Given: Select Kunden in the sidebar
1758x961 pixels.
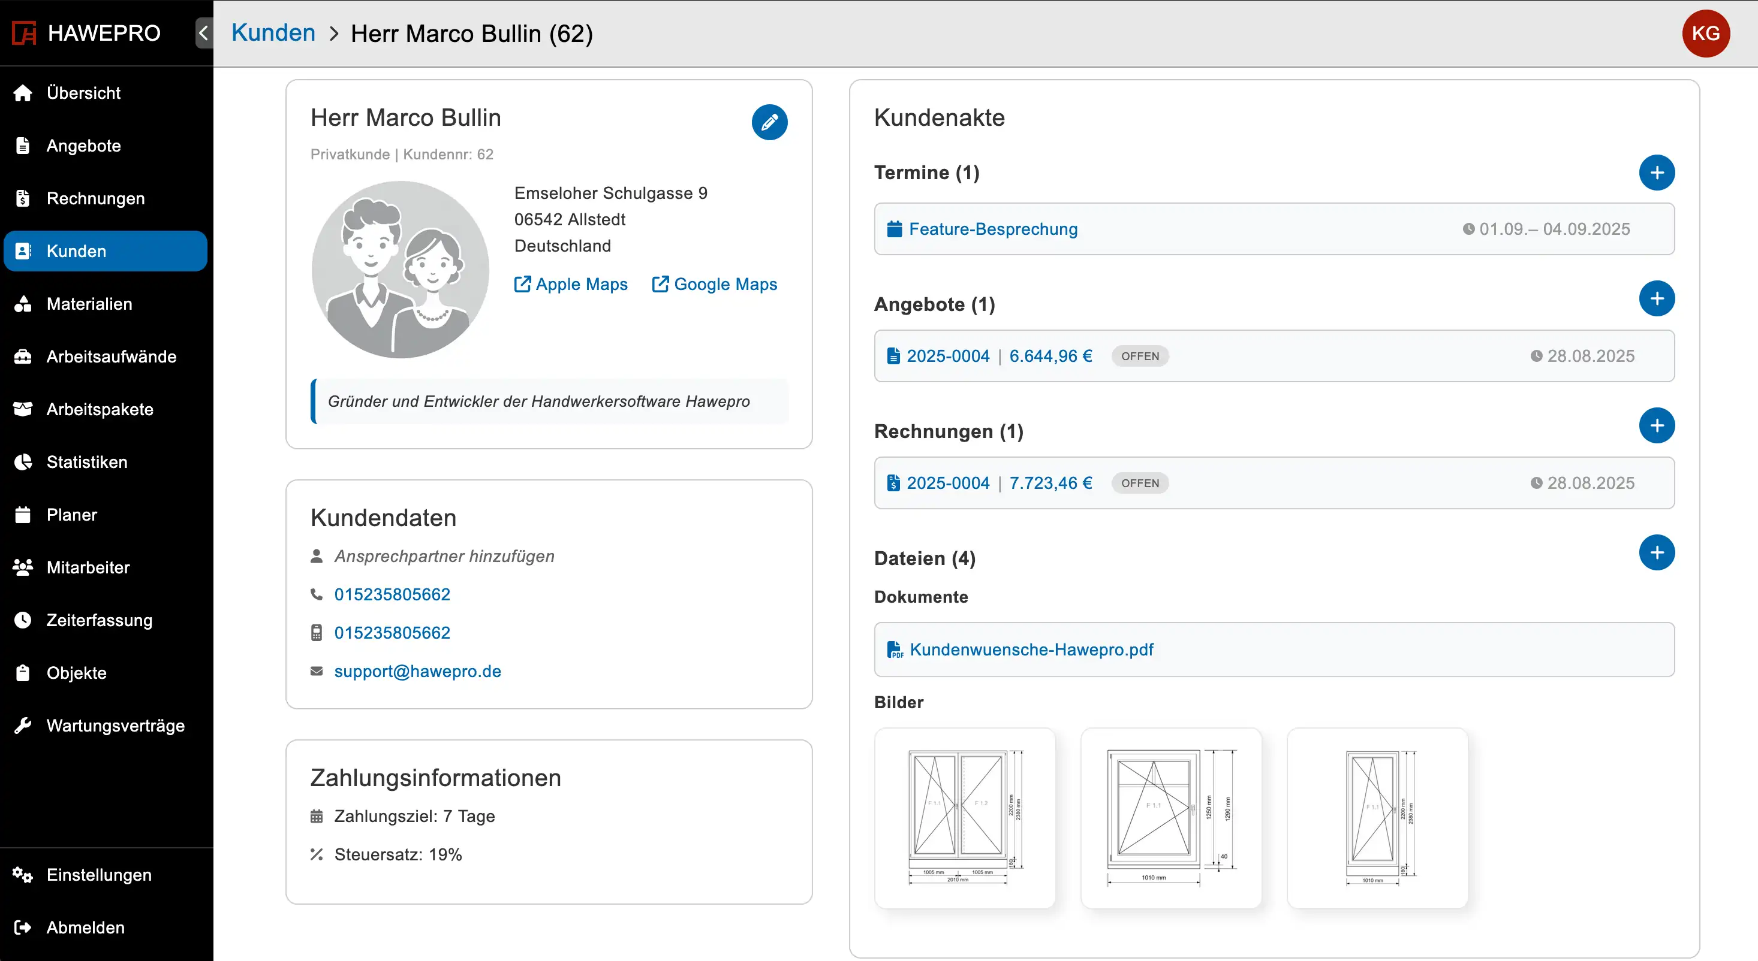Looking at the screenshot, I should coord(105,251).
